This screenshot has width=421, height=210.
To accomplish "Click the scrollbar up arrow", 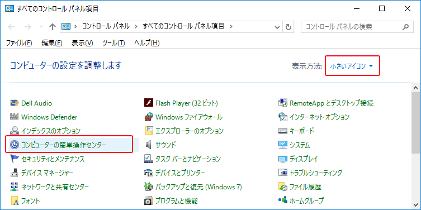I will [x=415, y=88].
